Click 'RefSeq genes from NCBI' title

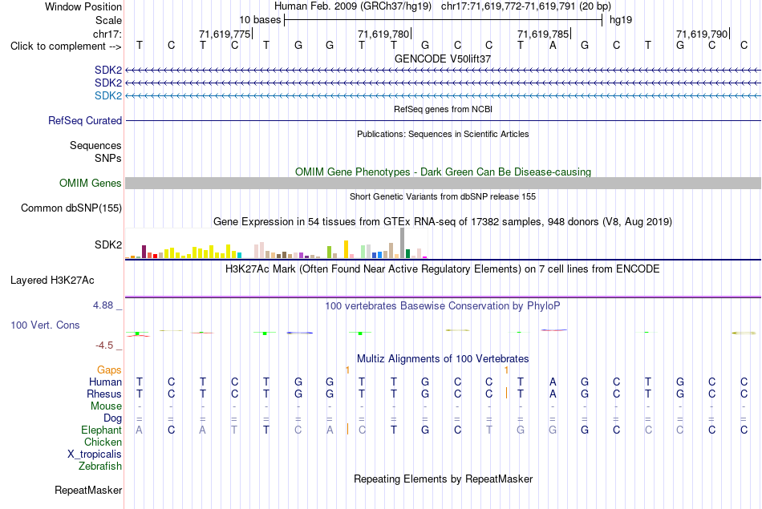pos(443,109)
